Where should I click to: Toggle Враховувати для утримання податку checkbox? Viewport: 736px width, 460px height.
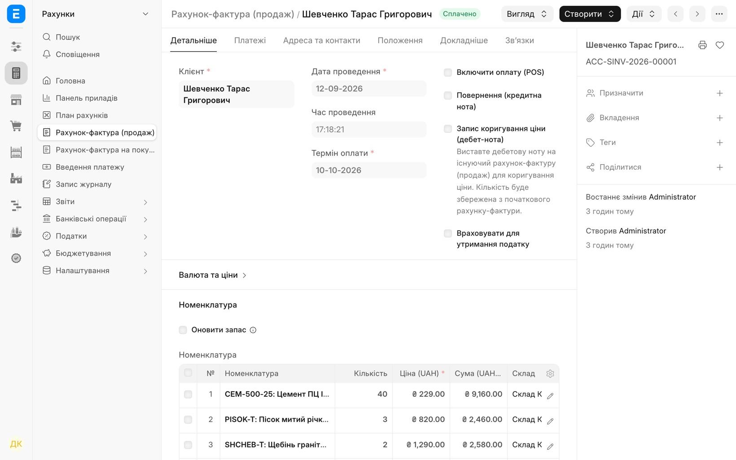click(448, 233)
